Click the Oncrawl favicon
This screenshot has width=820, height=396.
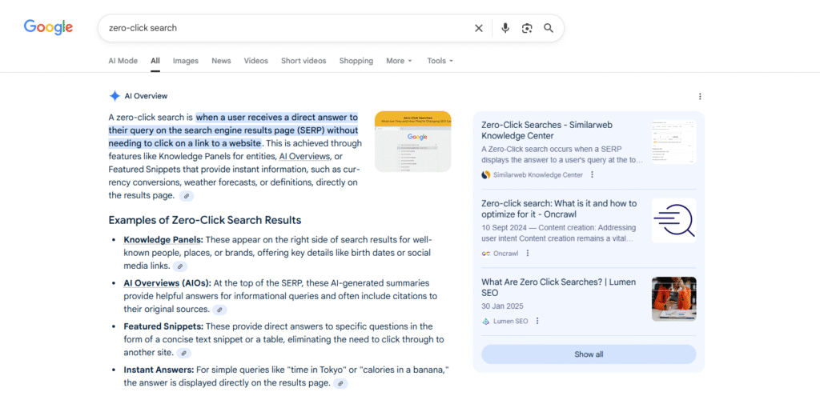pyautogui.click(x=486, y=254)
